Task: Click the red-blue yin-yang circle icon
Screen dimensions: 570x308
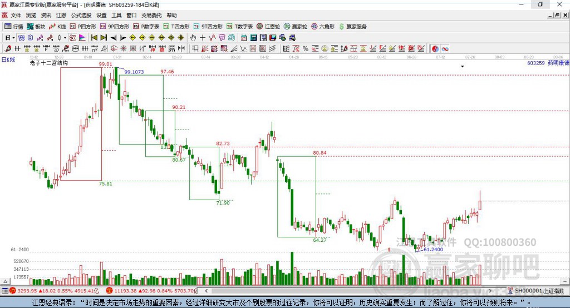Action: (435, 49)
